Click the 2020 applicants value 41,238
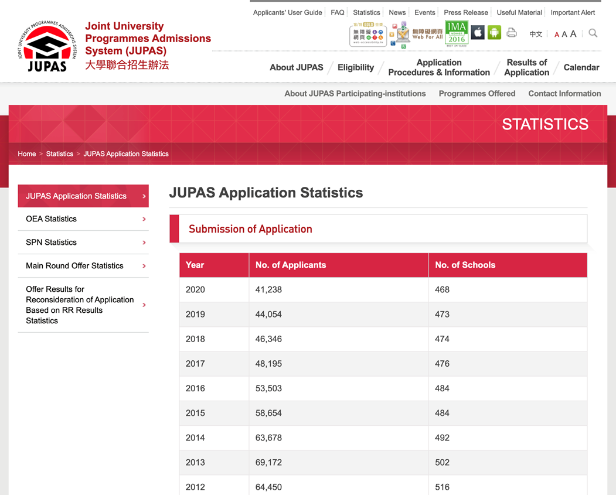Screen dimensions: 616x495 point(268,290)
